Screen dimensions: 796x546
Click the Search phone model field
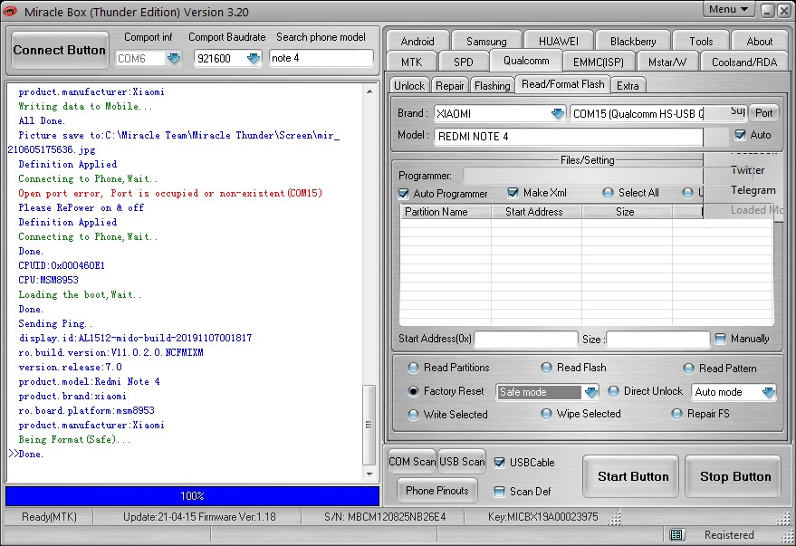pos(321,58)
